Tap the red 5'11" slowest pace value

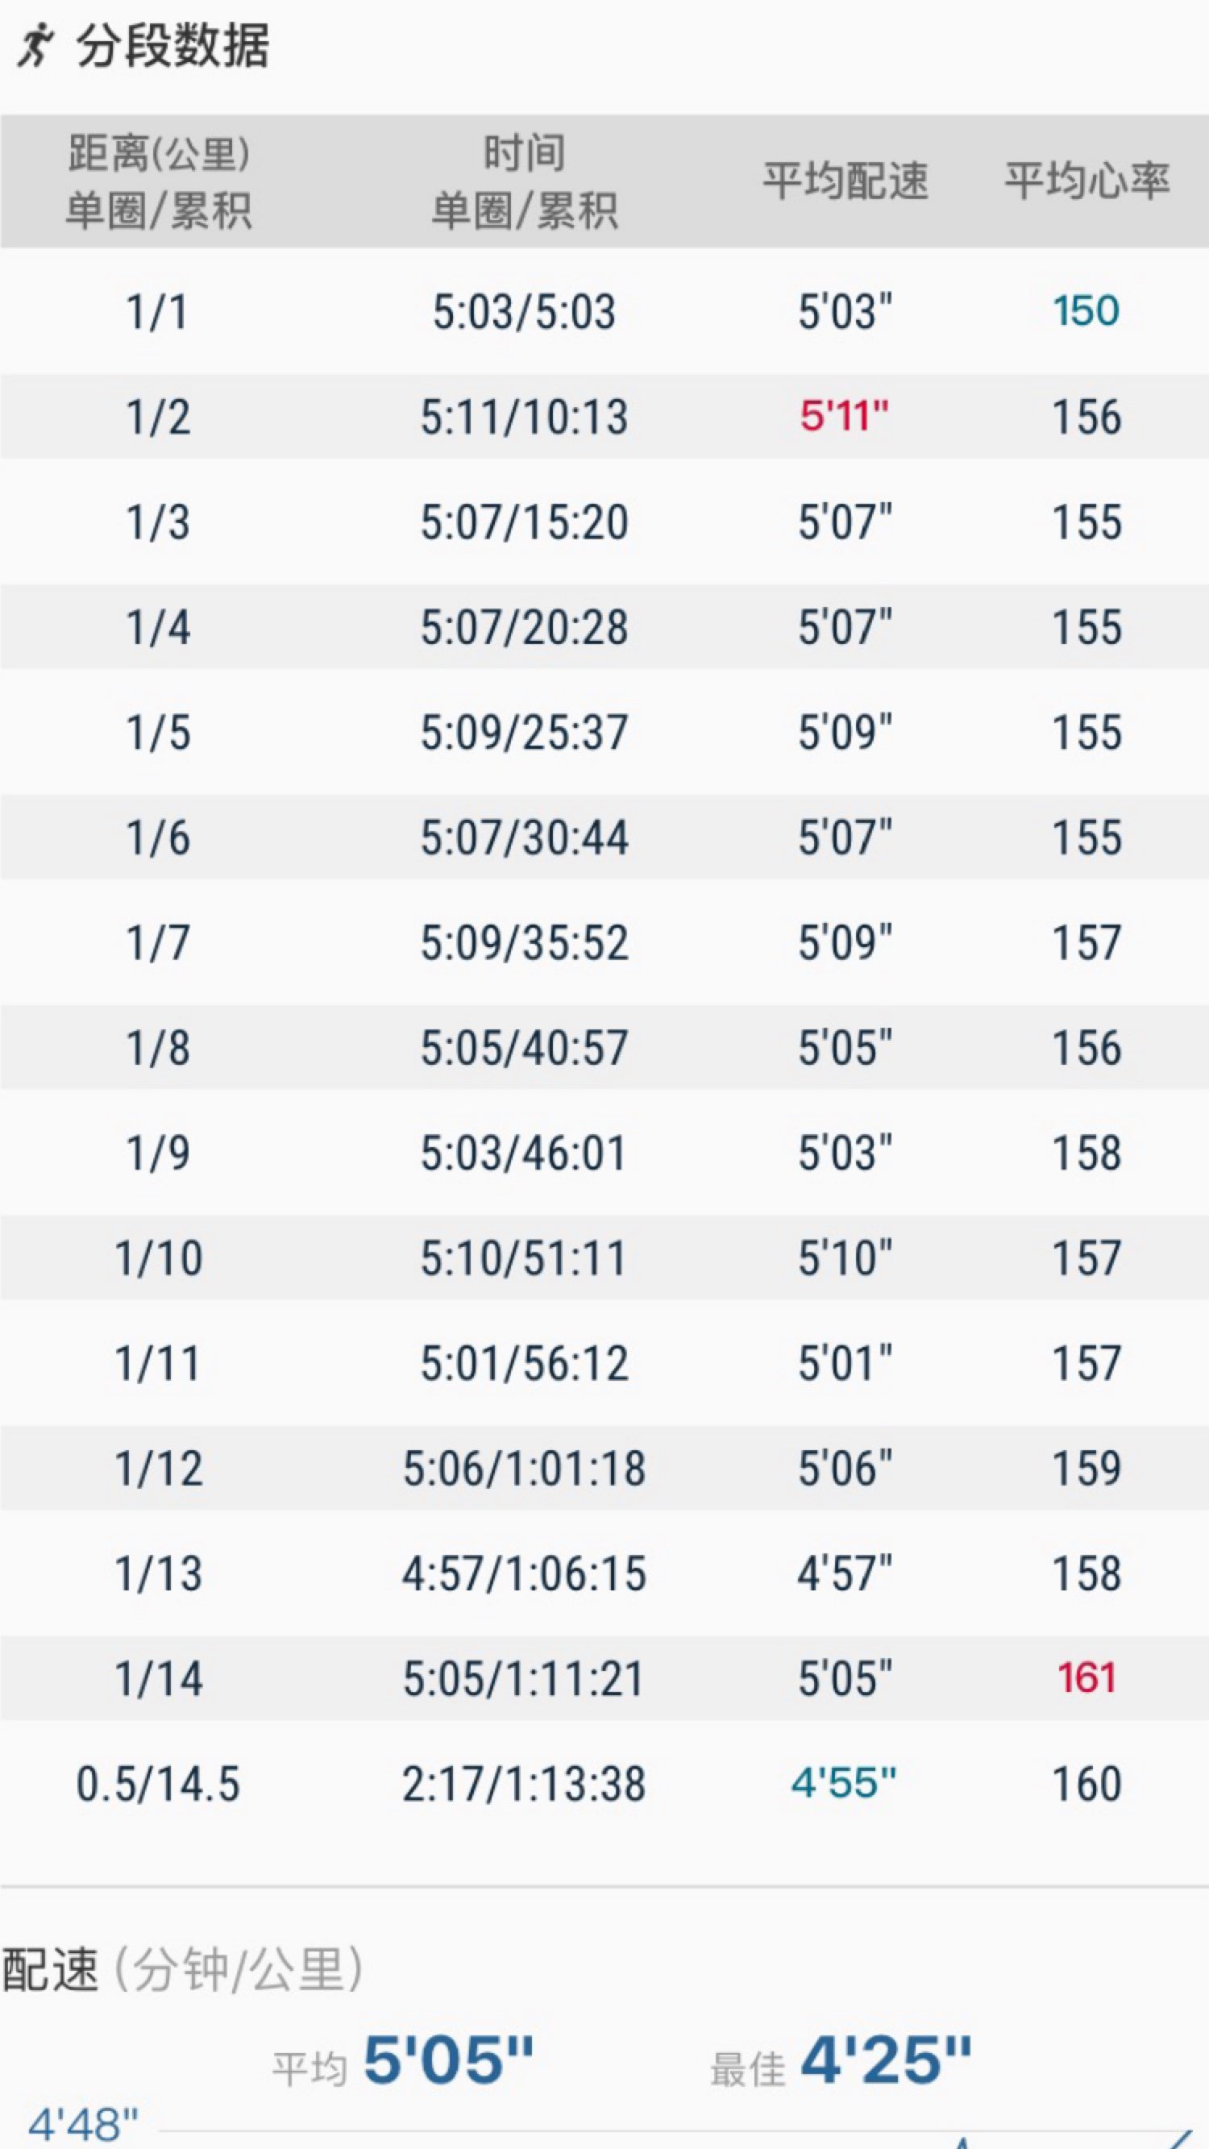845,415
